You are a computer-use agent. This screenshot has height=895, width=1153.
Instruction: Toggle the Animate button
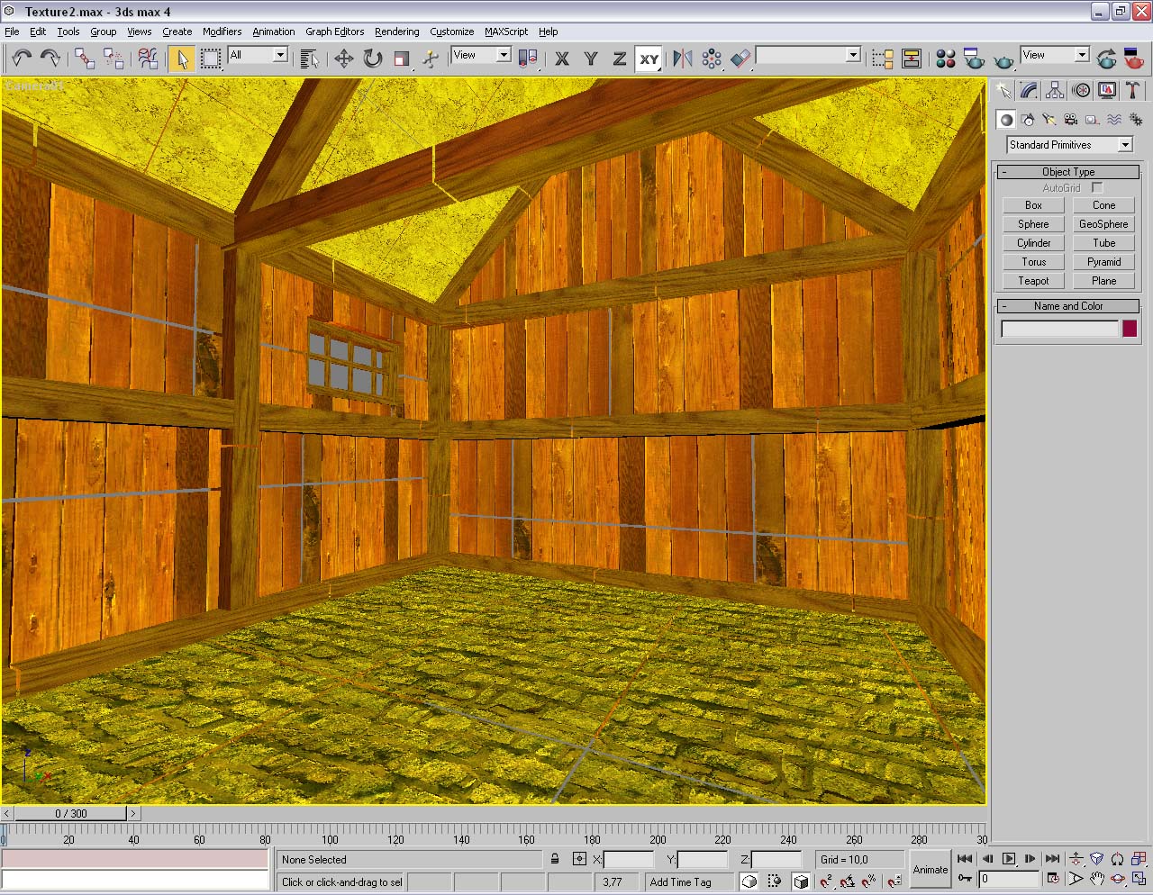[930, 869]
